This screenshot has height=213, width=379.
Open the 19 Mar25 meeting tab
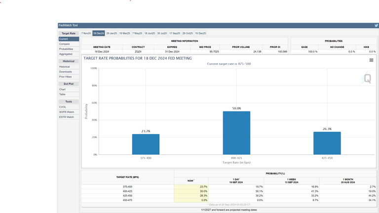click(124, 33)
